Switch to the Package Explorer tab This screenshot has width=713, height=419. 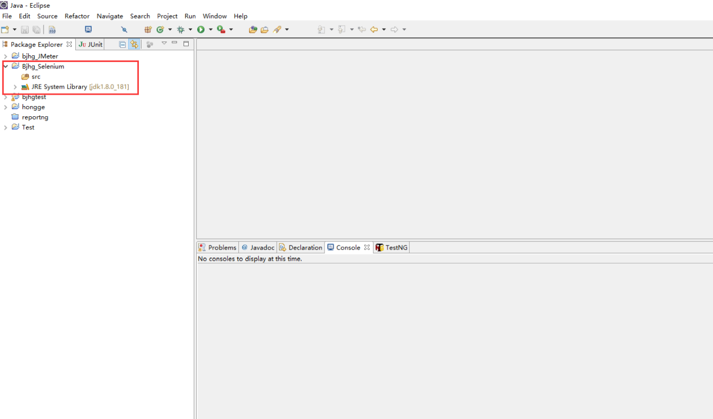(x=36, y=45)
